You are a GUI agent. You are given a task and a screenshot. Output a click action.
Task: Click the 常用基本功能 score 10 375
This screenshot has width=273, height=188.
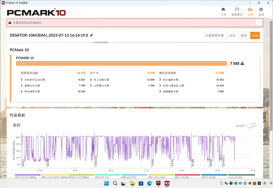(x=81, y=73)
